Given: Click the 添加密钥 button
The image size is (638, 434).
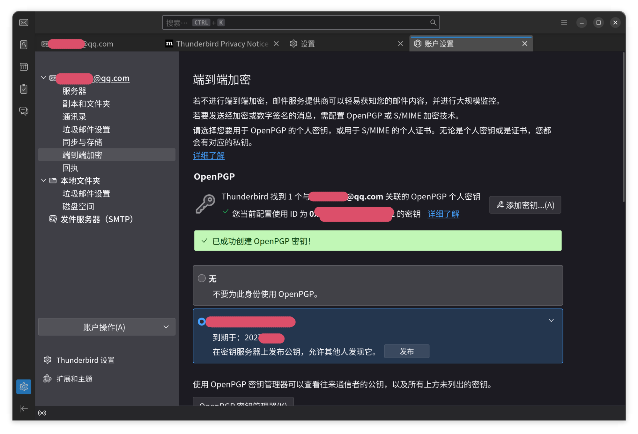Looking at the screenshot, I should coord(525,205).
